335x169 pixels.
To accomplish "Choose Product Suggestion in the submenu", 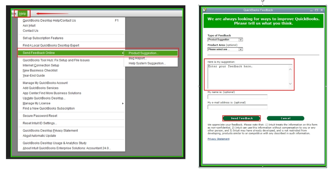I will pos(151,53).
